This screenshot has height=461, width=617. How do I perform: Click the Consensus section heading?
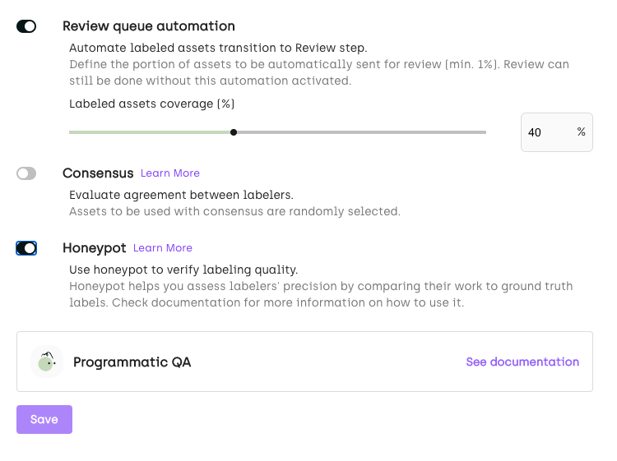97,173
